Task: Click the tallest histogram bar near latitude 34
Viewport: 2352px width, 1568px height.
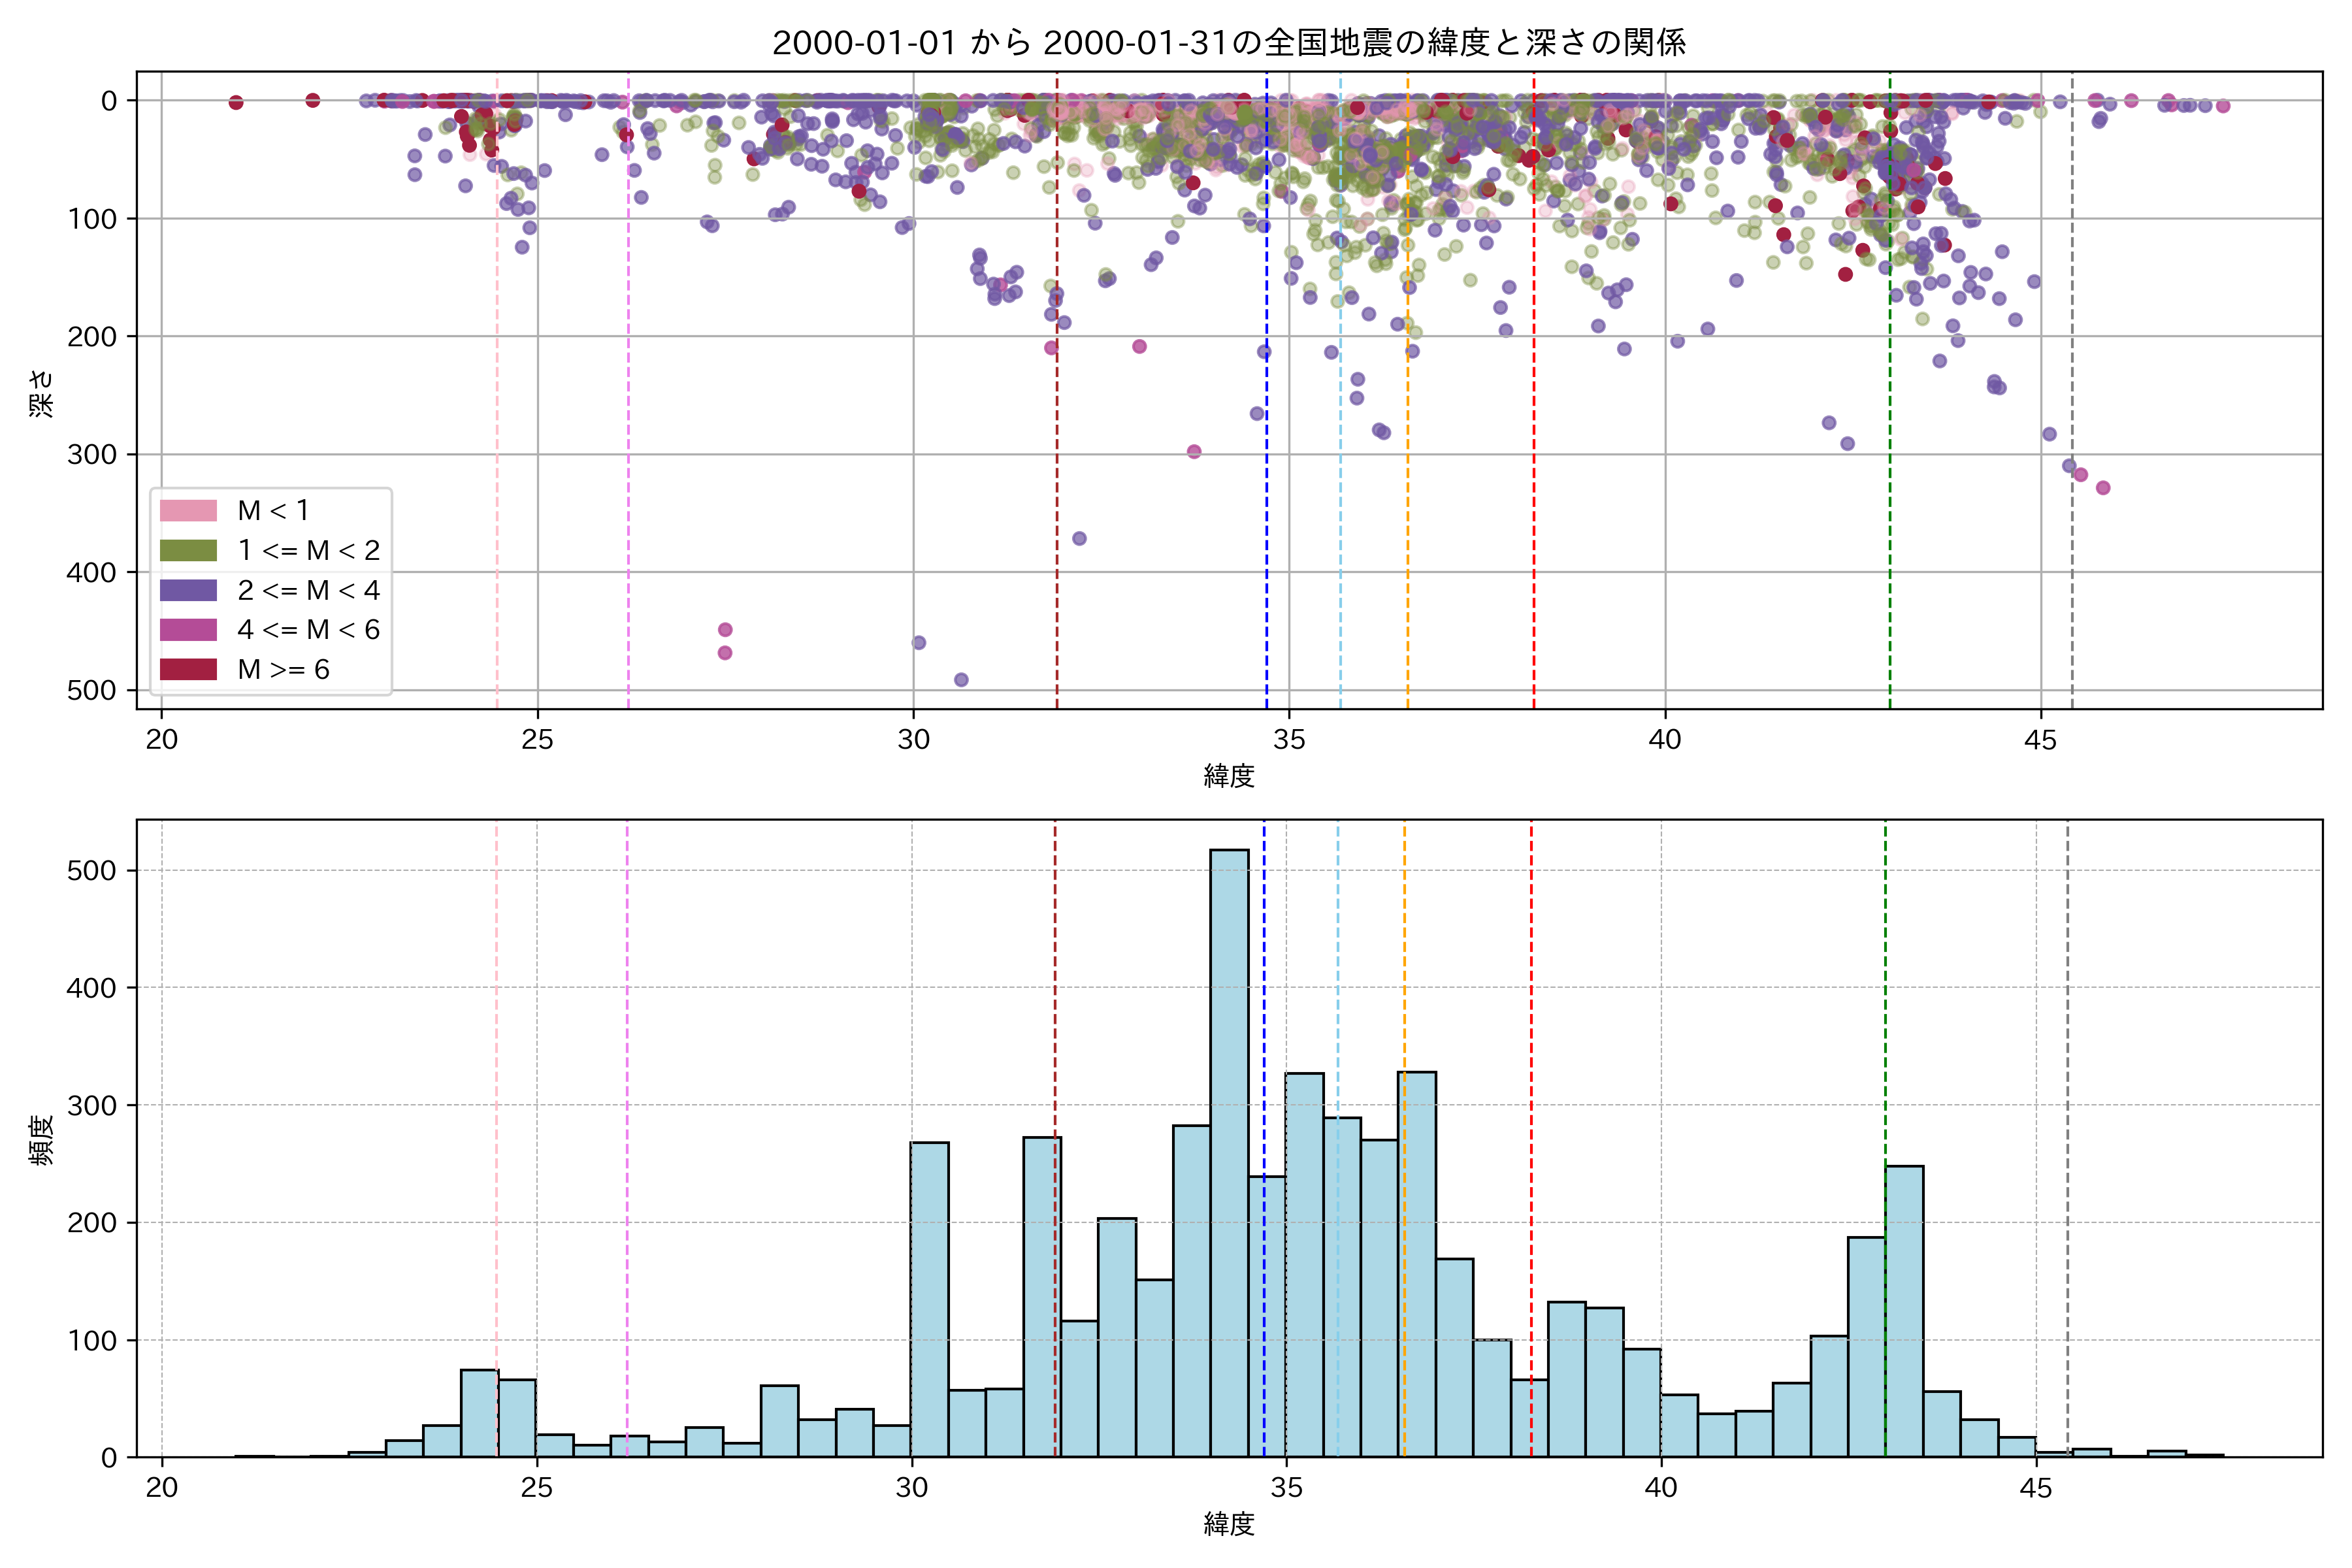Action: 1229,1150
